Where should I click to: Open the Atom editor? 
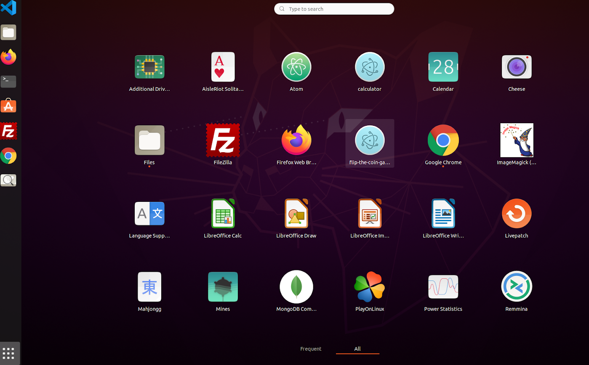coord(296,67)
